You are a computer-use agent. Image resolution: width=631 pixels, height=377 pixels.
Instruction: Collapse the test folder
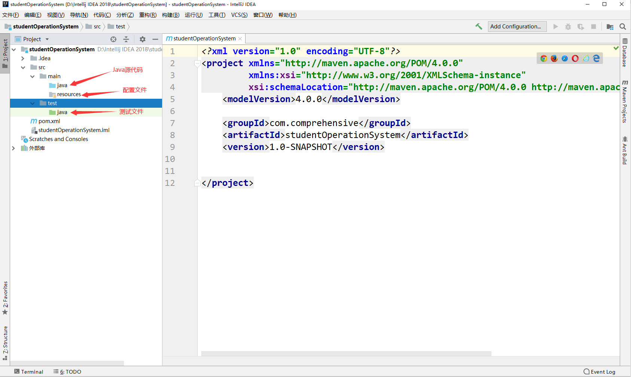pyautogui.click(x=32, y=103)
